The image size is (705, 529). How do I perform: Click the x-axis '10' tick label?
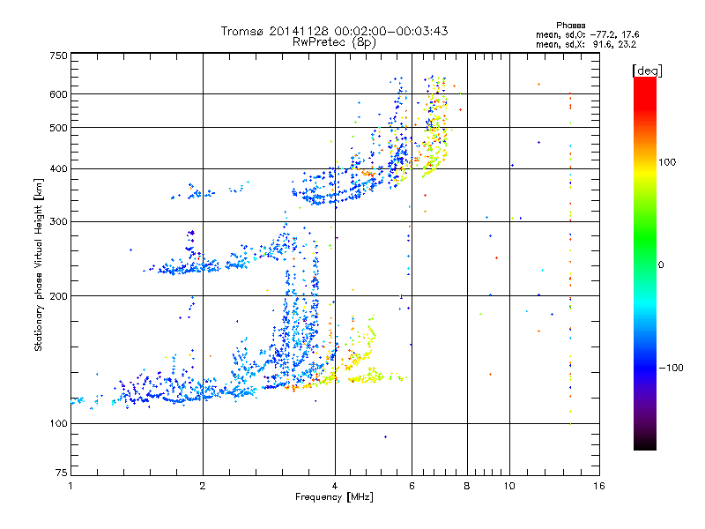click(x=509, y=486)
